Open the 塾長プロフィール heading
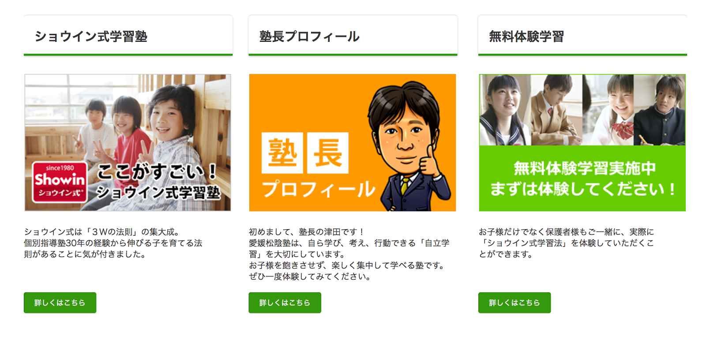The height and width of the screenshot is (346, 706). click(x=309, y=36)
